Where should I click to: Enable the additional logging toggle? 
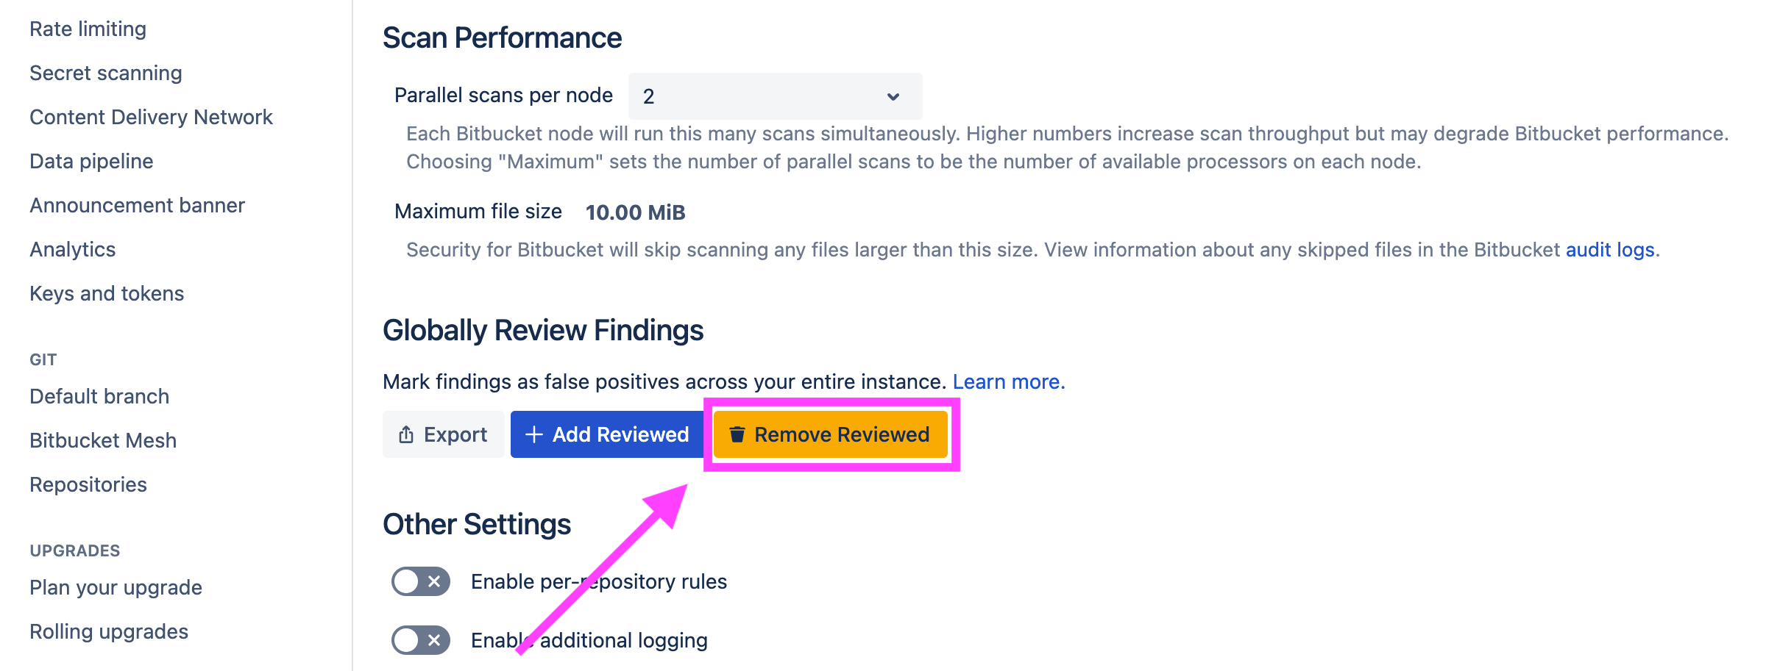point(420,640)
